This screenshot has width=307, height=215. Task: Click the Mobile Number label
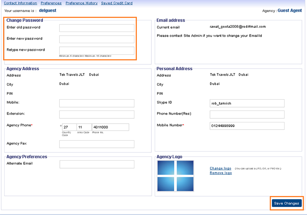[171, 125]
